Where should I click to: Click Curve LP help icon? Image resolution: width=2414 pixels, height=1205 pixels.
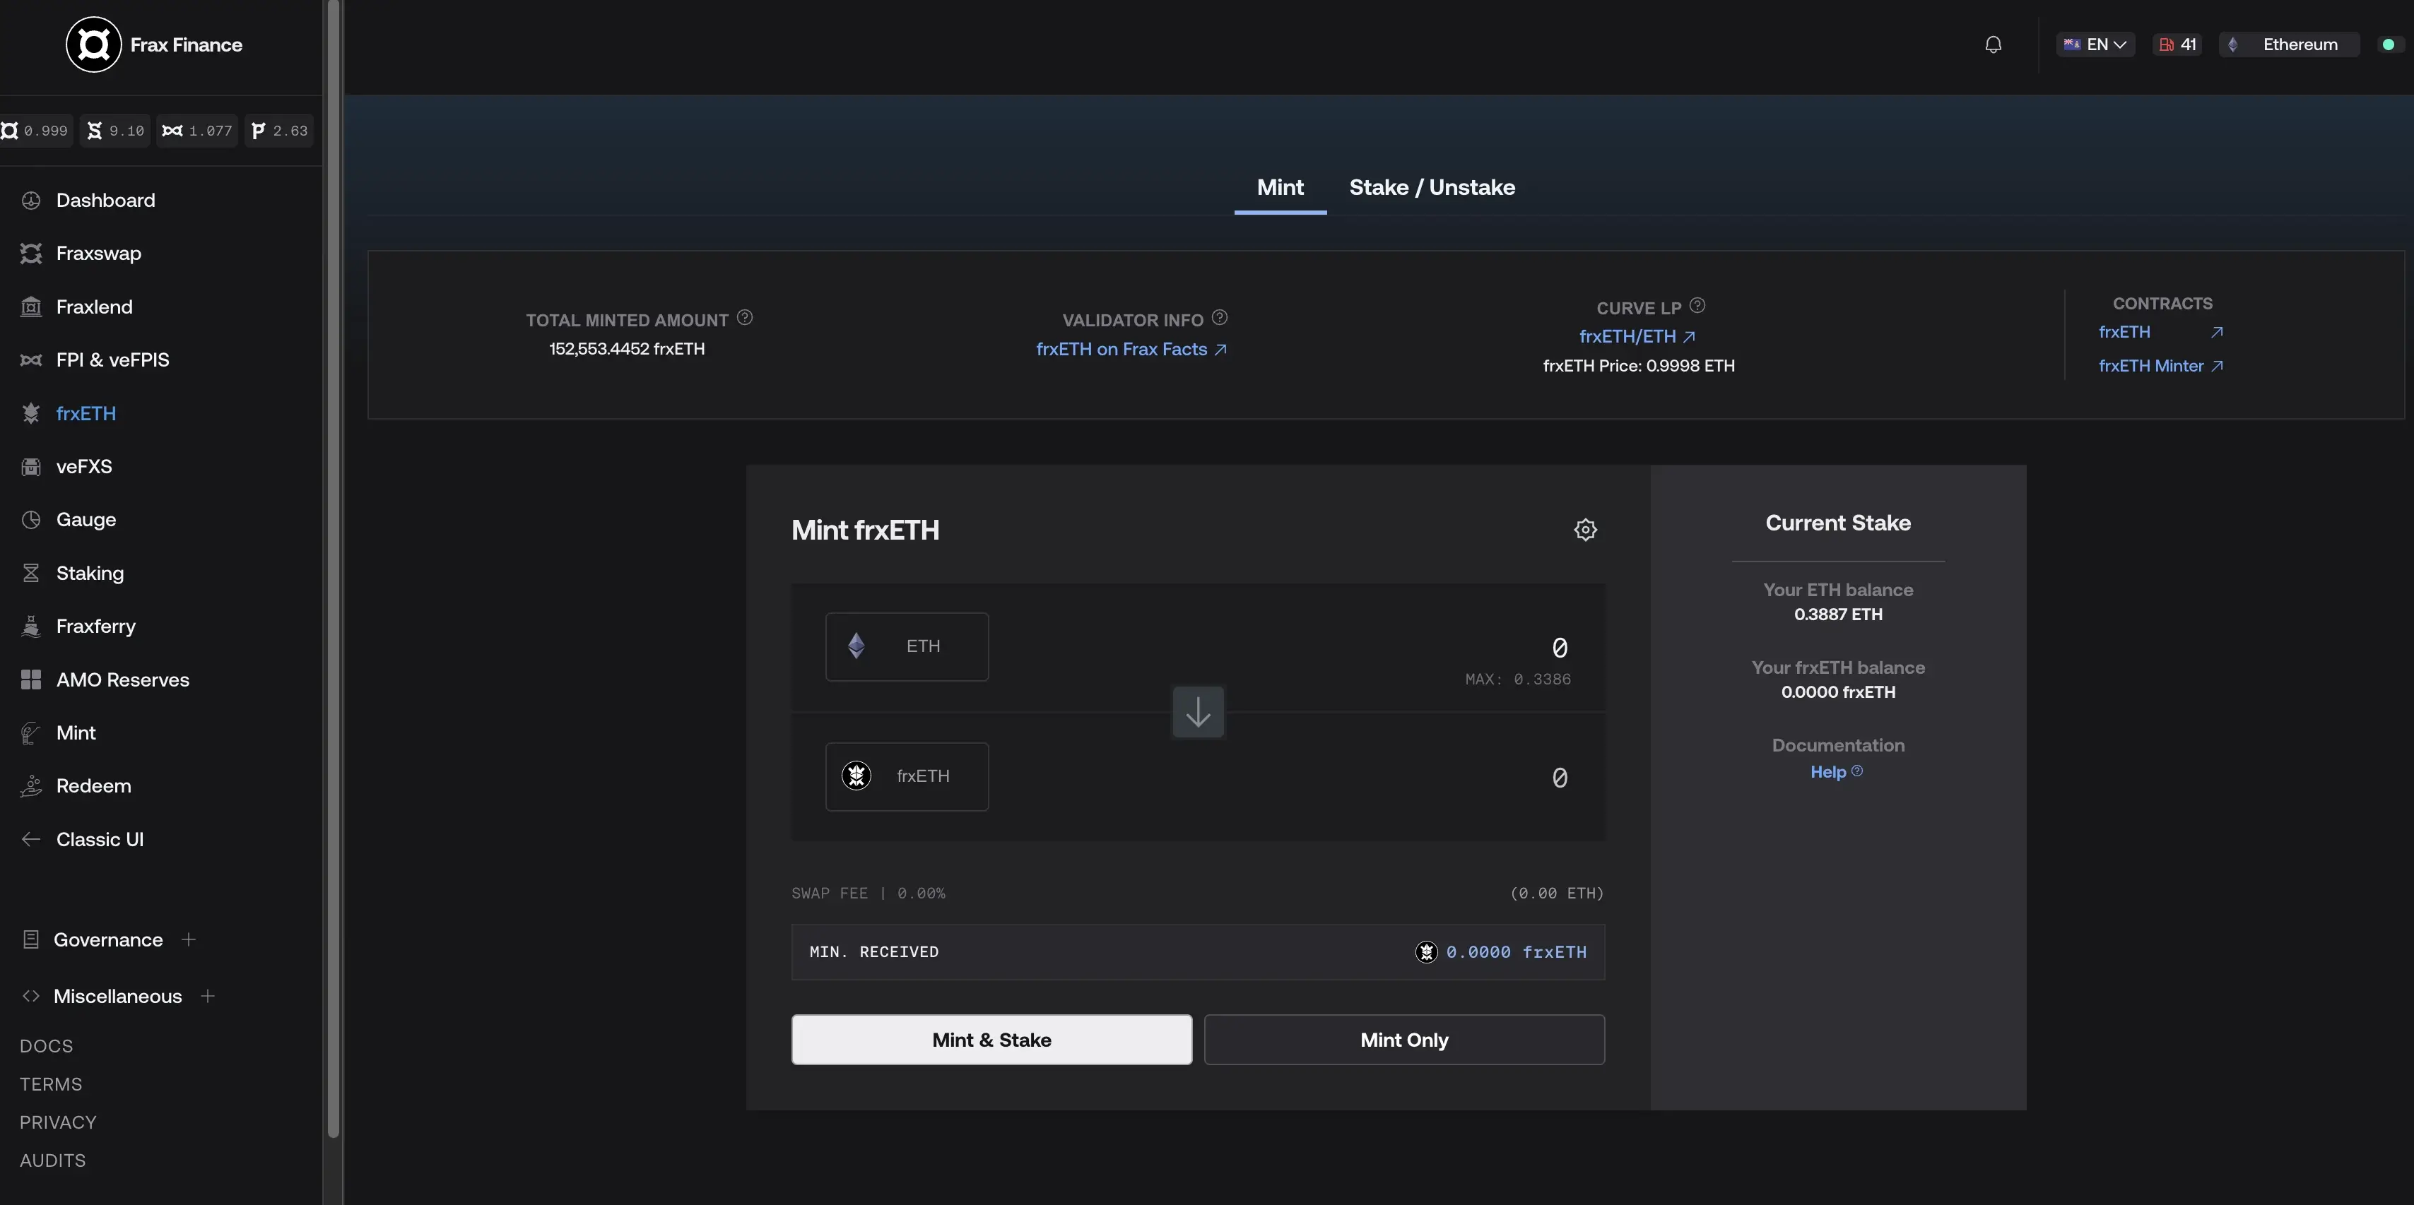[x=1697, y=305]
